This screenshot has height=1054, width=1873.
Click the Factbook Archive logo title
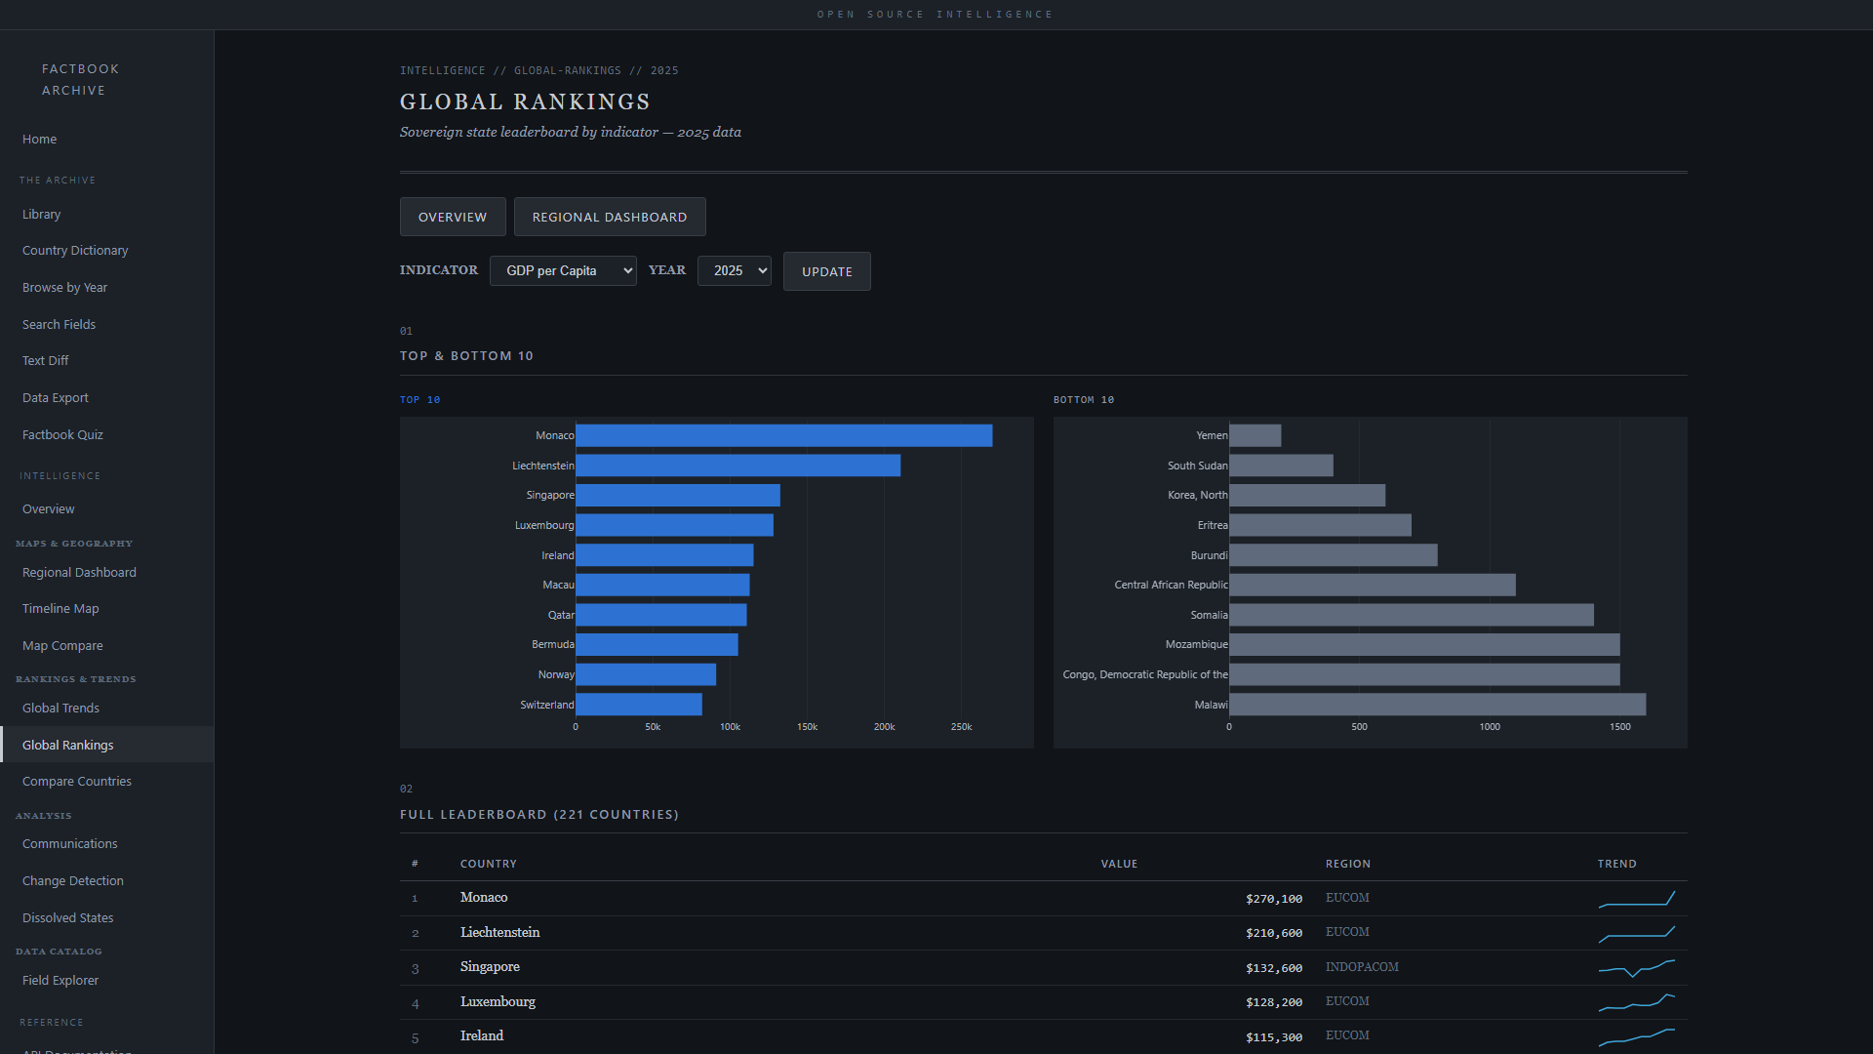pyautogui.click(x=80, y=80)
